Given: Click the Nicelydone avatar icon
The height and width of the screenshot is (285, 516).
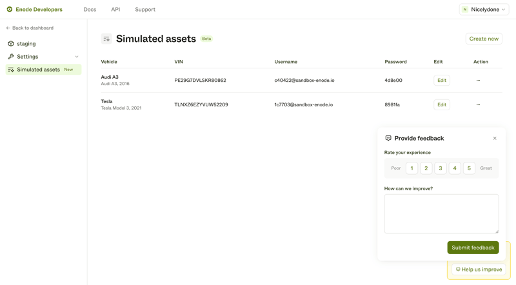Looking at the screenshot, I should (464, 10).
